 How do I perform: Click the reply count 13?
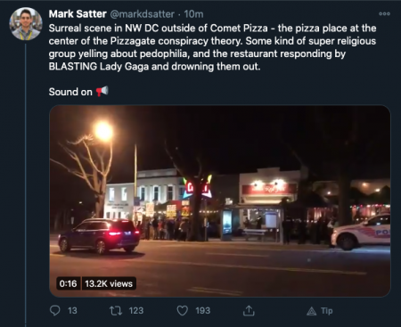point(72,311)
